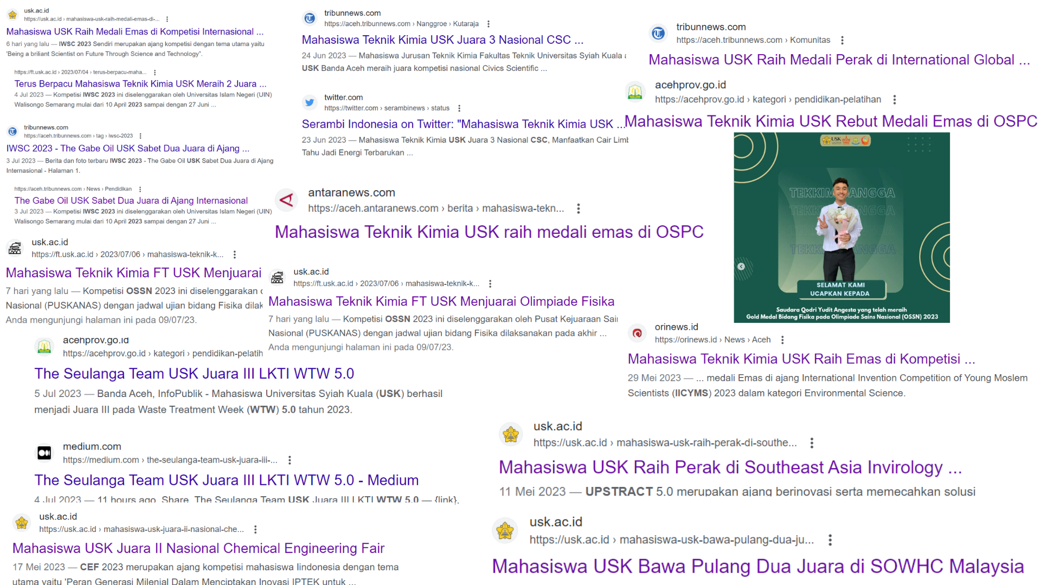Image resolution: width=1041 pixels, height=585 pixels.
Task: Open three-dot menu for SOWHC Malaysia result
Action: point(830,540)
